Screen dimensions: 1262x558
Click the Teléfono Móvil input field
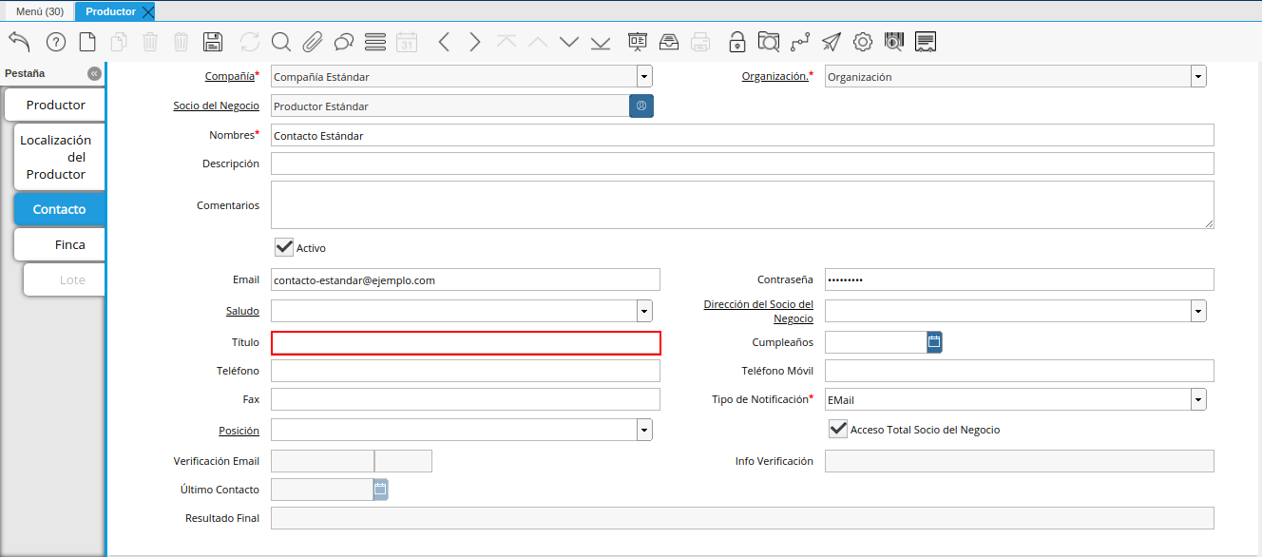coord(1019,371)
